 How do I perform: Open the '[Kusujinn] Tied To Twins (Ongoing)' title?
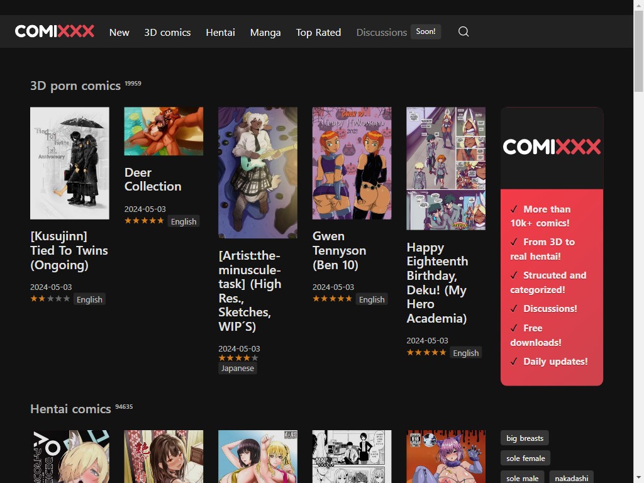tap(69, 250)
